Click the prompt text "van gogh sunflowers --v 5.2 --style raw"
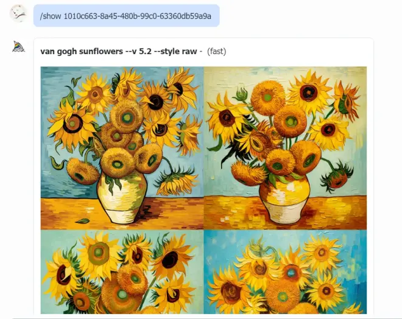Image resolution: width=402 pixels, height=319 pixels. coord(118,51)
